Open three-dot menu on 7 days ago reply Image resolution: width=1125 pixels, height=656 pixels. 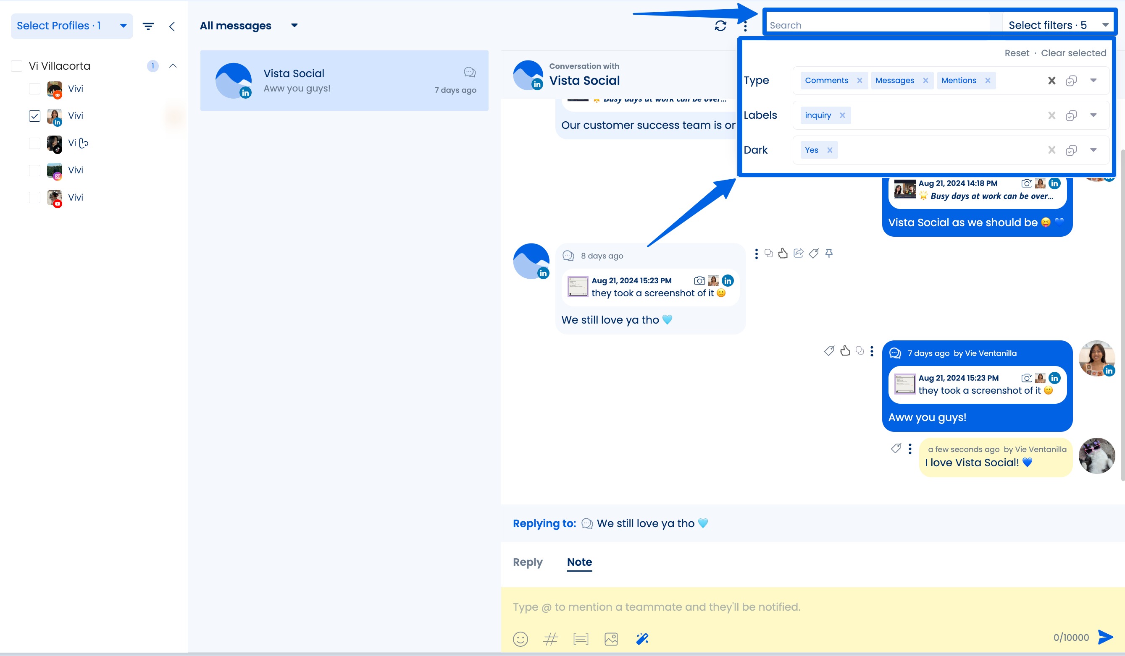pyautogui.click(x=872, y=351)
